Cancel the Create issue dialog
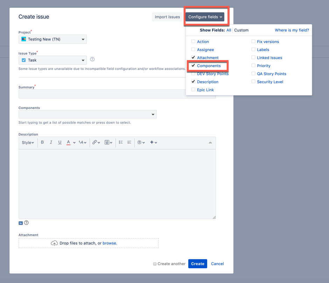The width and height of the screenshot is (329, 283). 217,264
